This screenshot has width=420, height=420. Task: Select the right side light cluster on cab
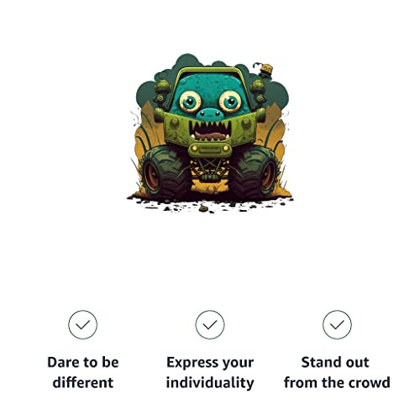tap(258, 91)
